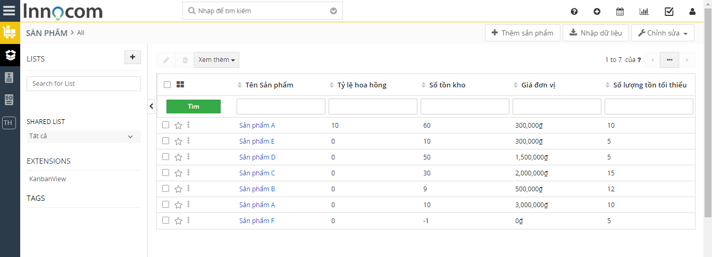Expand the Tất cả shared list
This screenshot has height=257, width=712.
tap(83, 137)
